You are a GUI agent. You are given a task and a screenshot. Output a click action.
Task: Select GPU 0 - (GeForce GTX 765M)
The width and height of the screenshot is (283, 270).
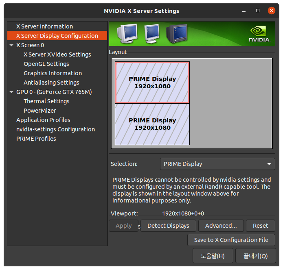pyautogui.click(x=54, y=92)
